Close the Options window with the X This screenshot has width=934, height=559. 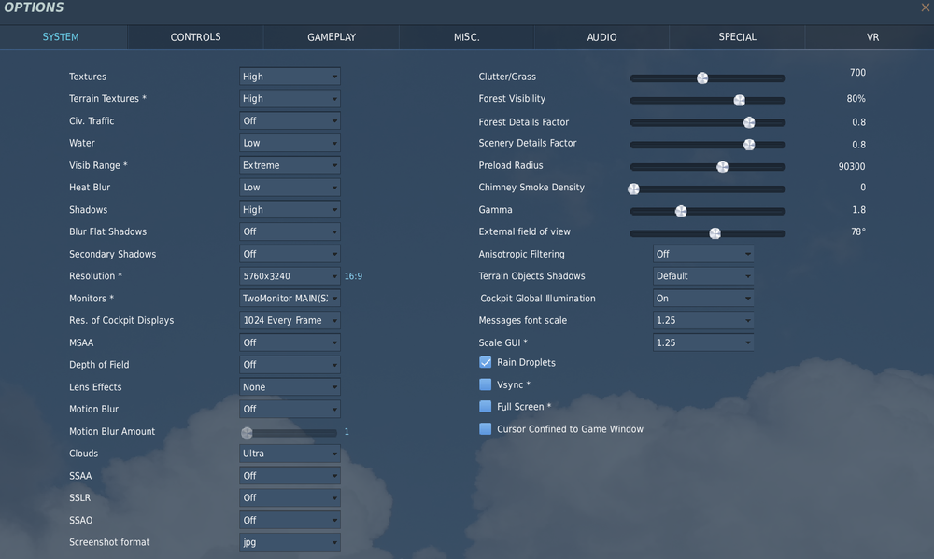926,7
